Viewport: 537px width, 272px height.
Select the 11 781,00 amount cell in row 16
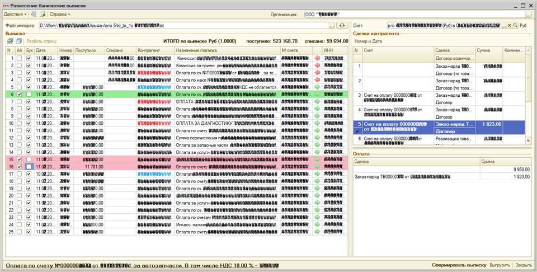coord(89,166)
